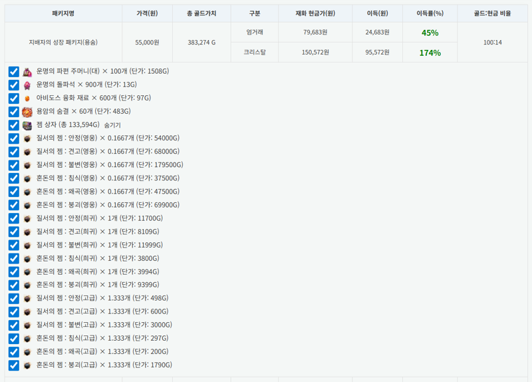Click the 엄거래 row label

[255, 32]
